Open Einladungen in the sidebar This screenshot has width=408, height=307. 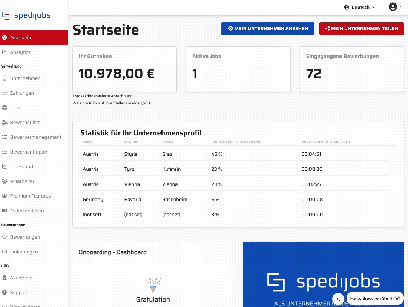24,252
